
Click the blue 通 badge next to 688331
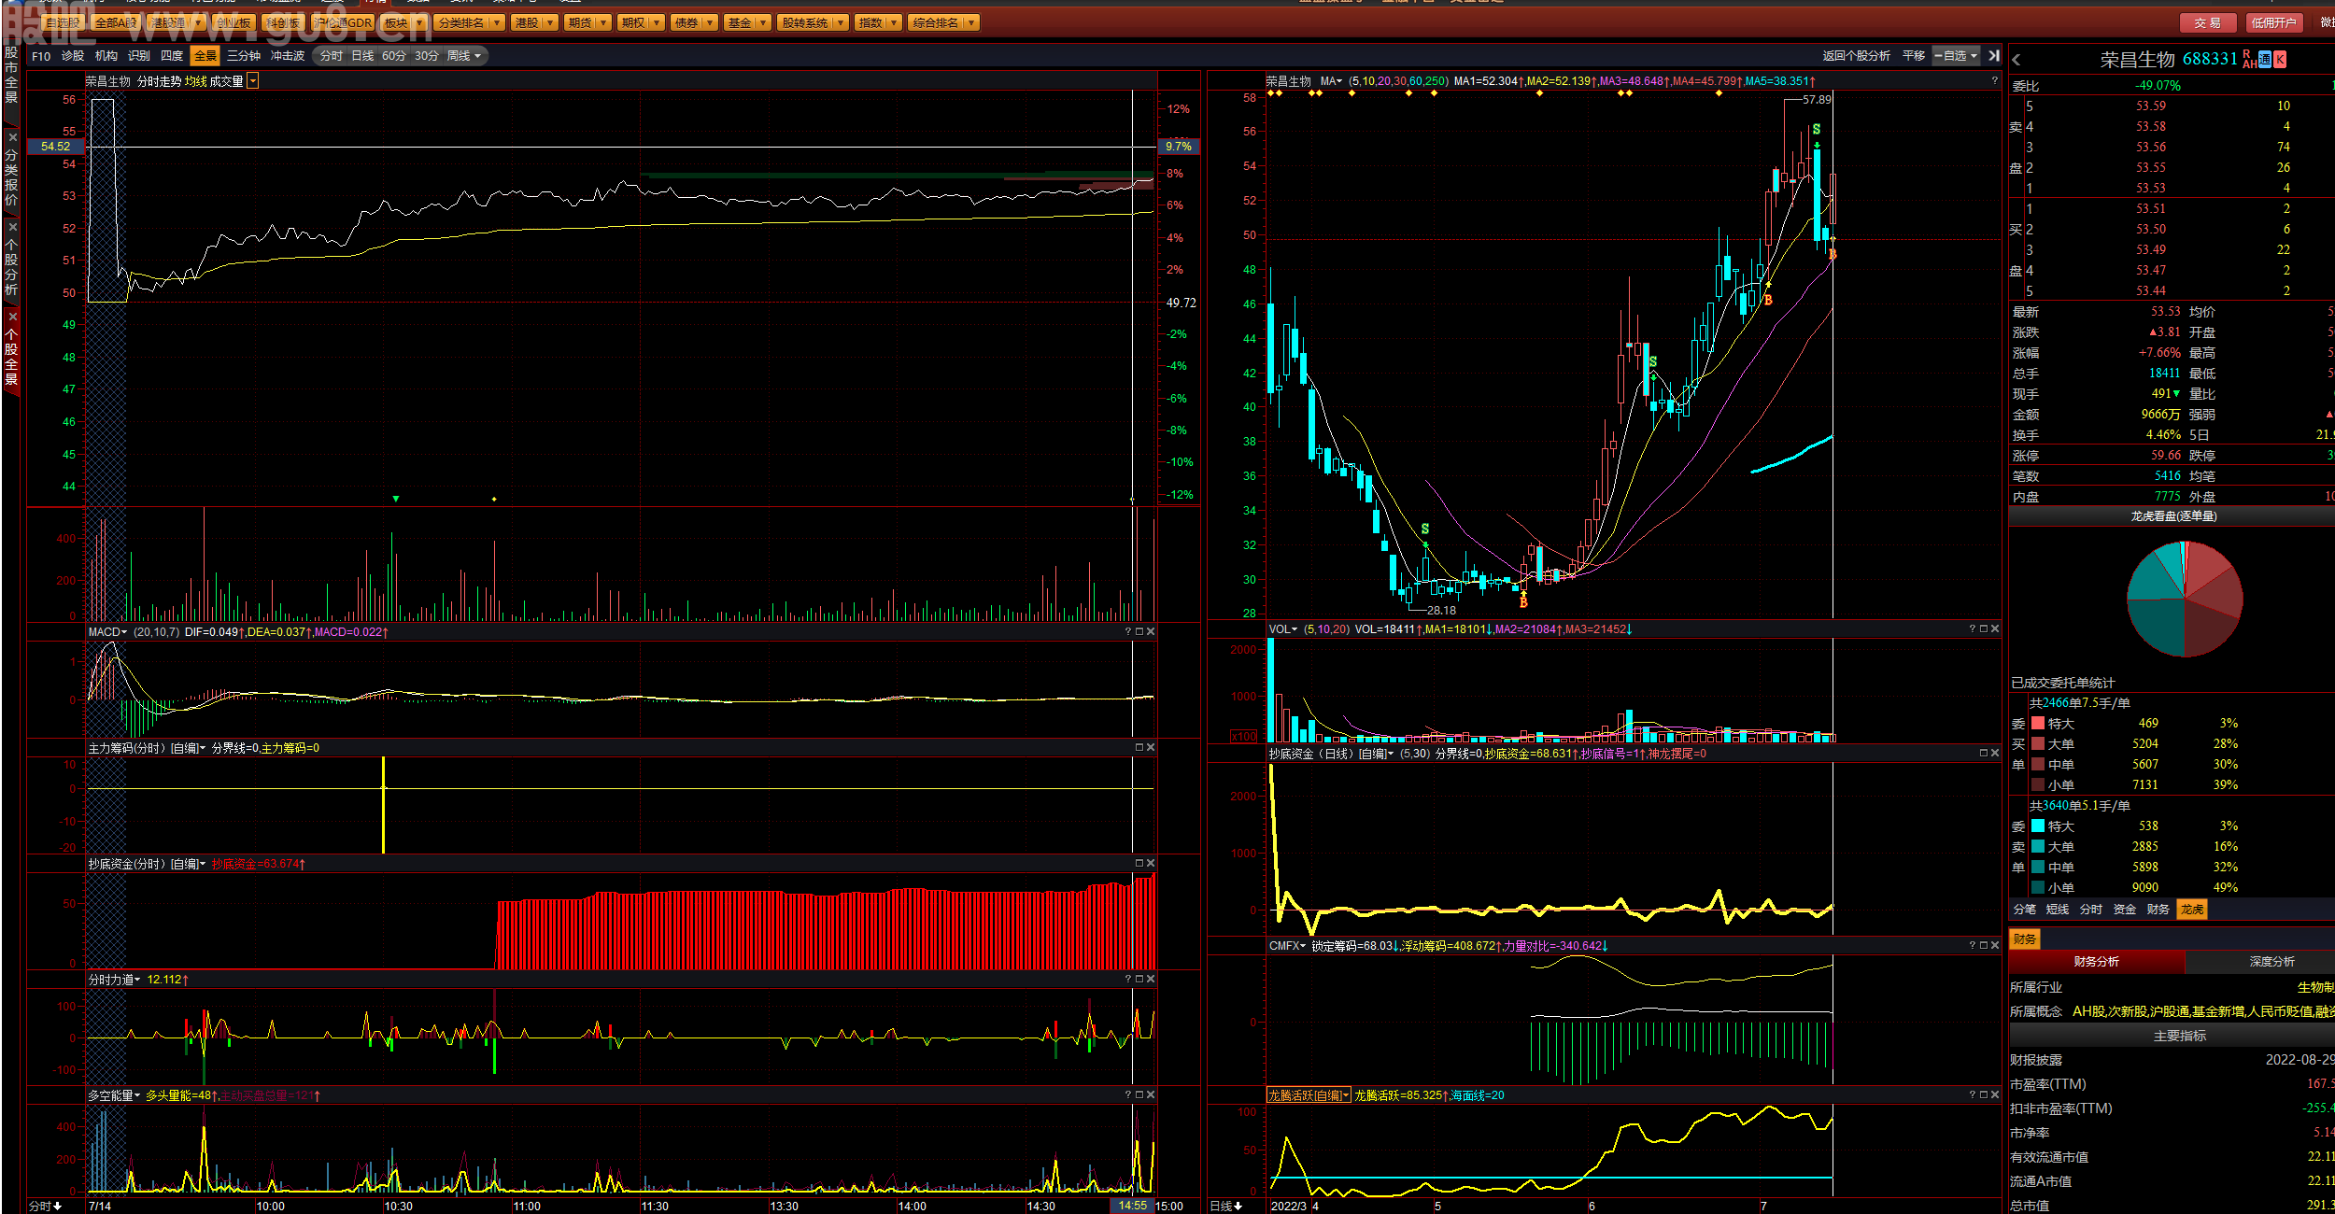[2265, 59]
